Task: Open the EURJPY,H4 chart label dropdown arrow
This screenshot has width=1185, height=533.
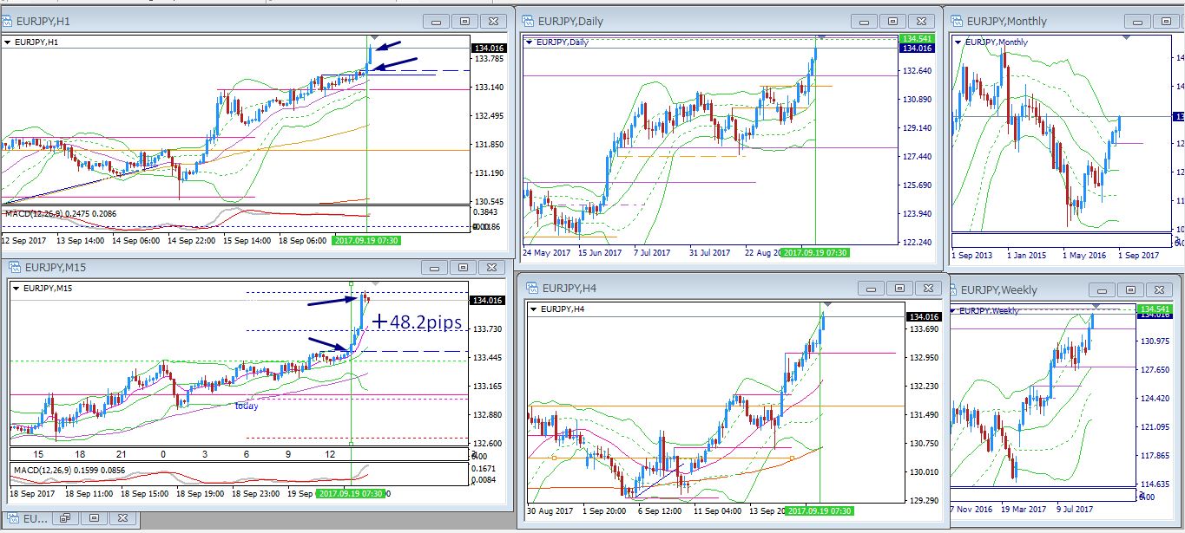Action: click(x=532, y=309)
